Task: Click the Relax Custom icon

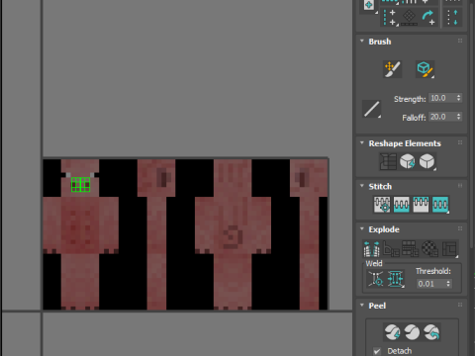Action: tap(427, 161)
